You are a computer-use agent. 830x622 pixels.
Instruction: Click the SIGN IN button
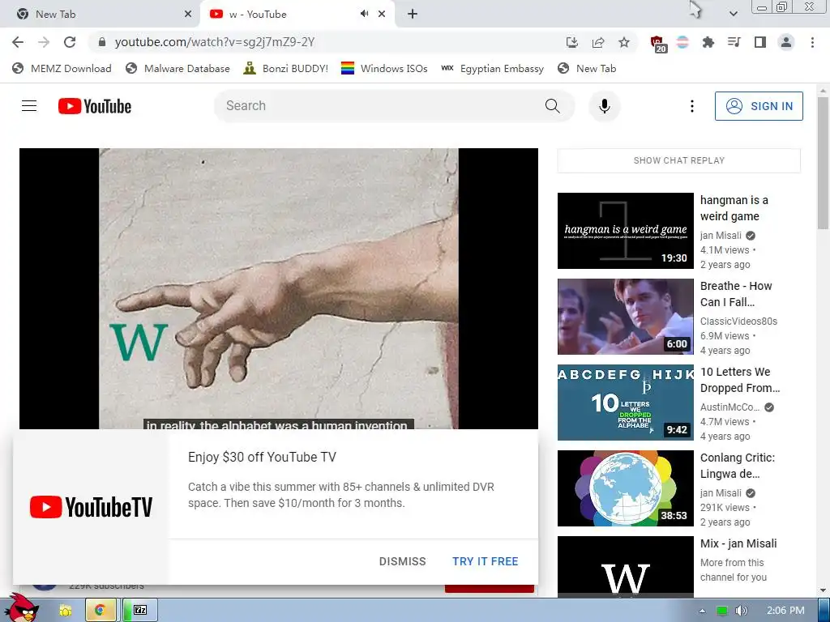click(759, 106)
